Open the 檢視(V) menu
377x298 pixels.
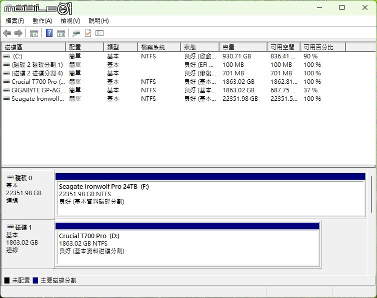[x=70, y=21]
